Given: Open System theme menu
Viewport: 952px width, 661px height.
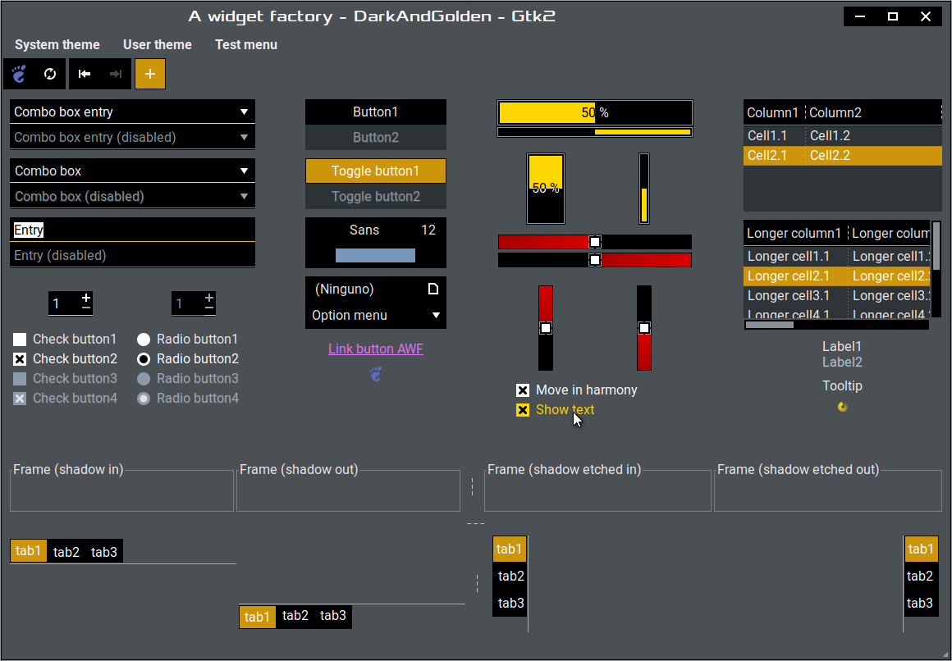Looking at the screenshot, I should click(57, 44).
